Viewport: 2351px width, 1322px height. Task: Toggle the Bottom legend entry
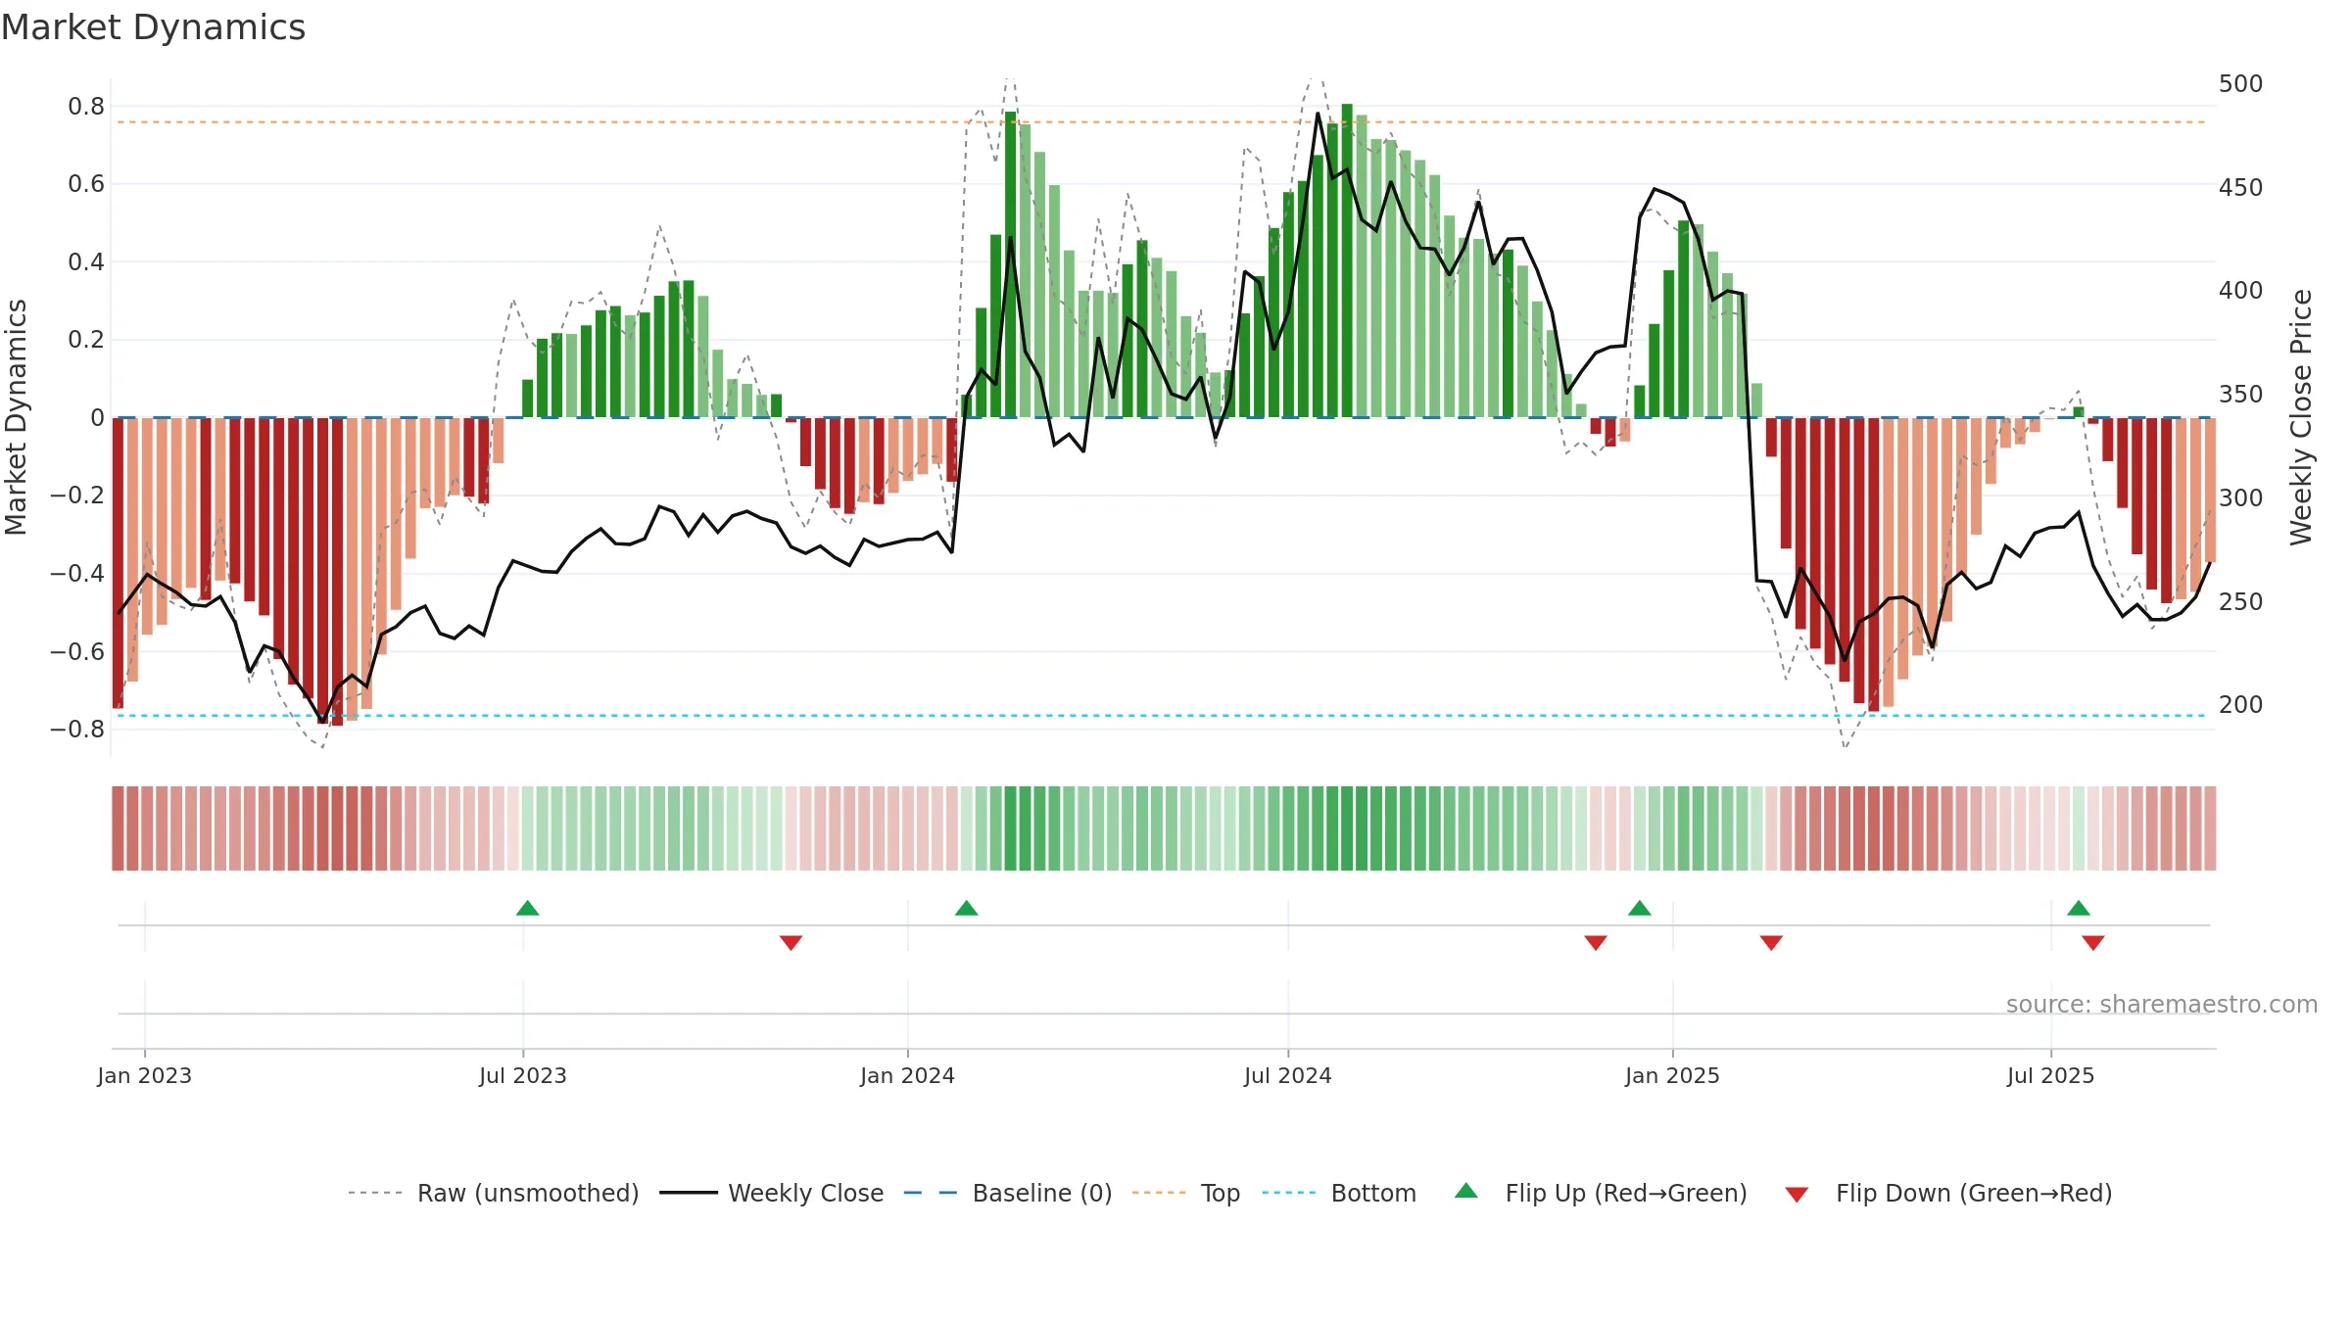(x=1338, y=1193)
